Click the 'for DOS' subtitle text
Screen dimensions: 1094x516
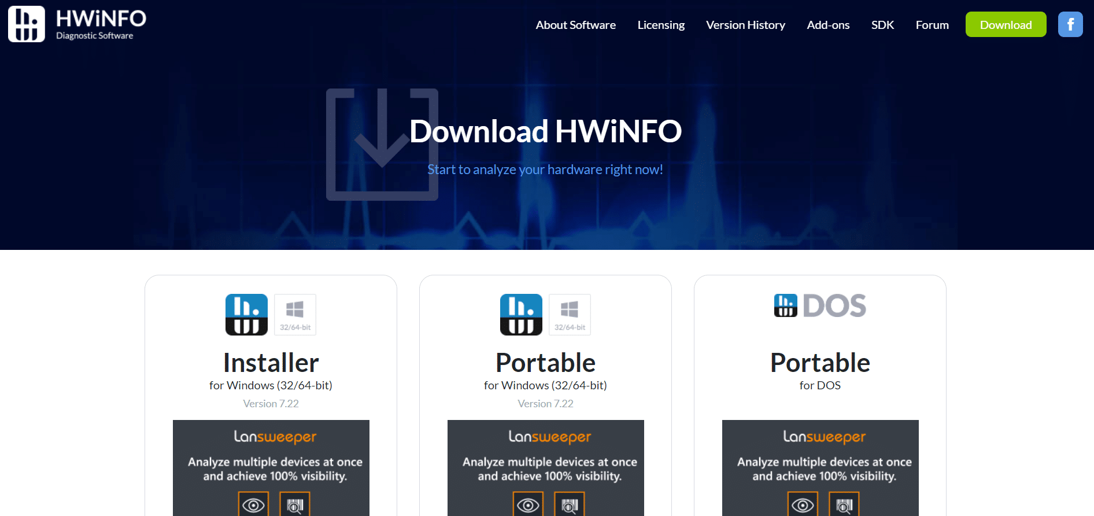(x=820, y=385)
